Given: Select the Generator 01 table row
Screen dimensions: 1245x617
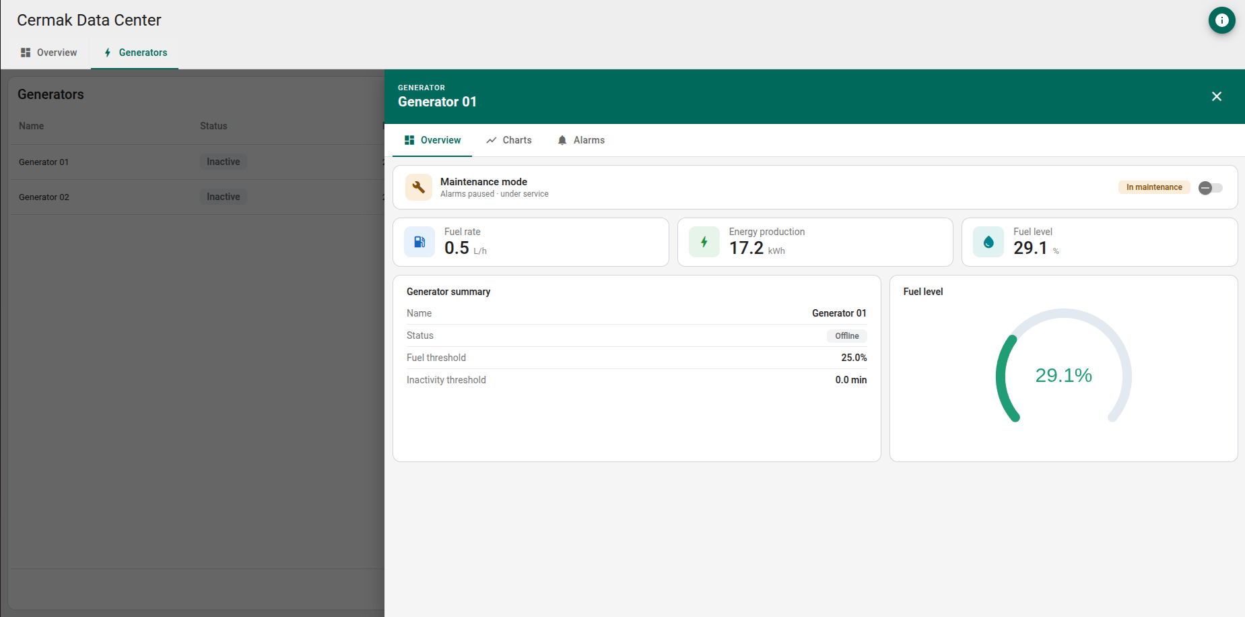Looking at the screenshot, I should point(197,162).
